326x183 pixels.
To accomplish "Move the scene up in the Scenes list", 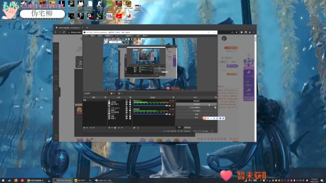I will 90,128.
